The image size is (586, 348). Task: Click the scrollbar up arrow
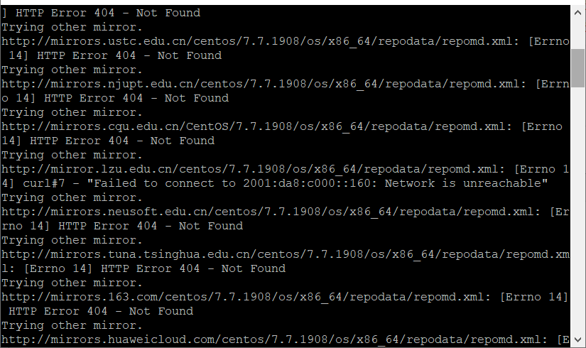[x=577, y=12]
